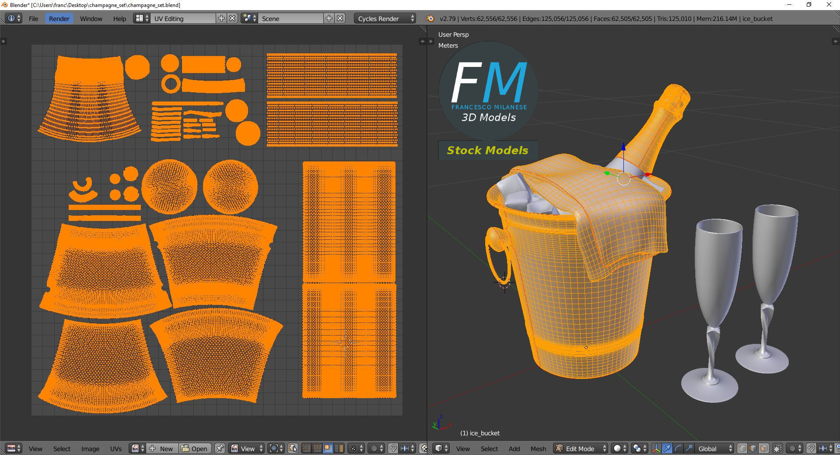This screenshot has height=455, width=840.
Task: Click the New image button
Action: [x=162, y=448]
